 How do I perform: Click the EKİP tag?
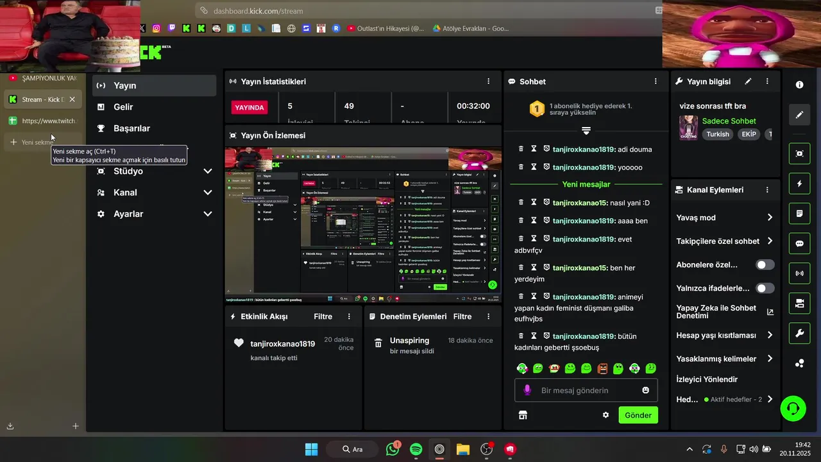tap(749, 134)
